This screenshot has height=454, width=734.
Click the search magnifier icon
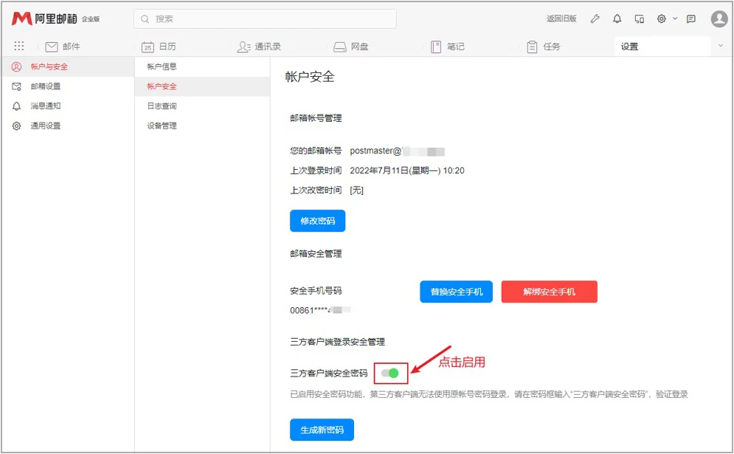pos(145,18)
